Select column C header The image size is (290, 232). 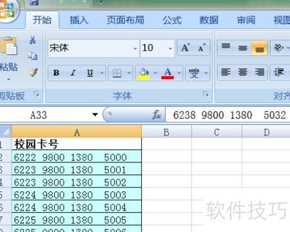coord(217,131)
